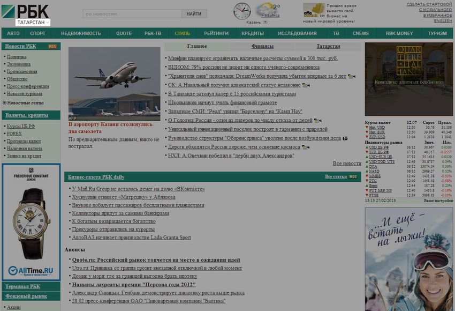Click the weather forecast cloud icon
455x311 pixels.
pos(266,10)
